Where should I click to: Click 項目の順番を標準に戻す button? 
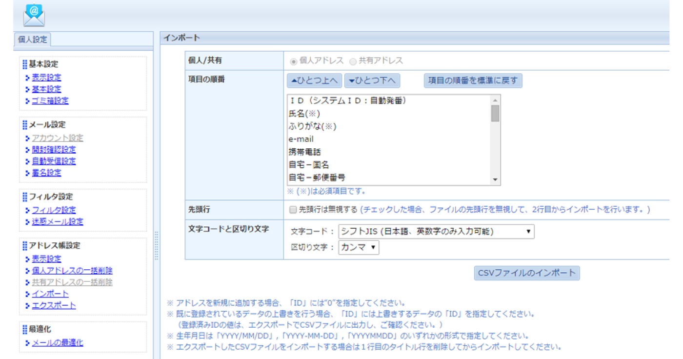473,80
